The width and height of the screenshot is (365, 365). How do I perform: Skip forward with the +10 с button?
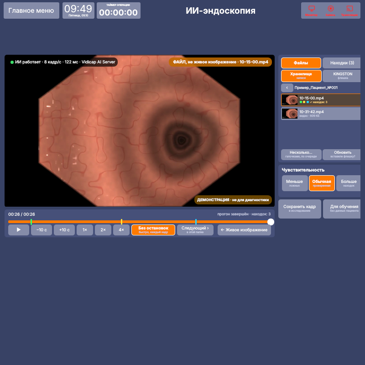pos(64,230)
